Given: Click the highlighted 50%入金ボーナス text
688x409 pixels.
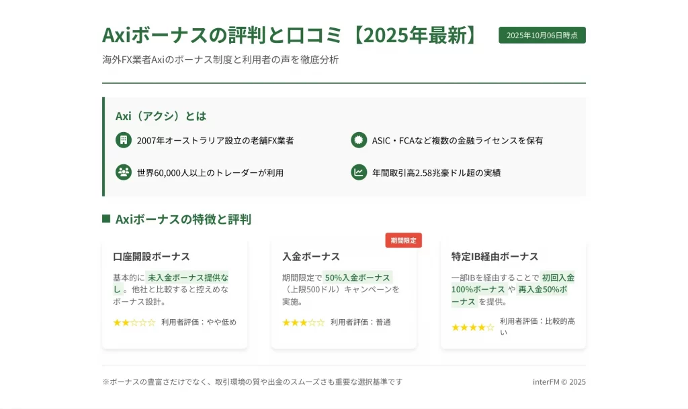Looking at the screenshot, I should (357, 278).
